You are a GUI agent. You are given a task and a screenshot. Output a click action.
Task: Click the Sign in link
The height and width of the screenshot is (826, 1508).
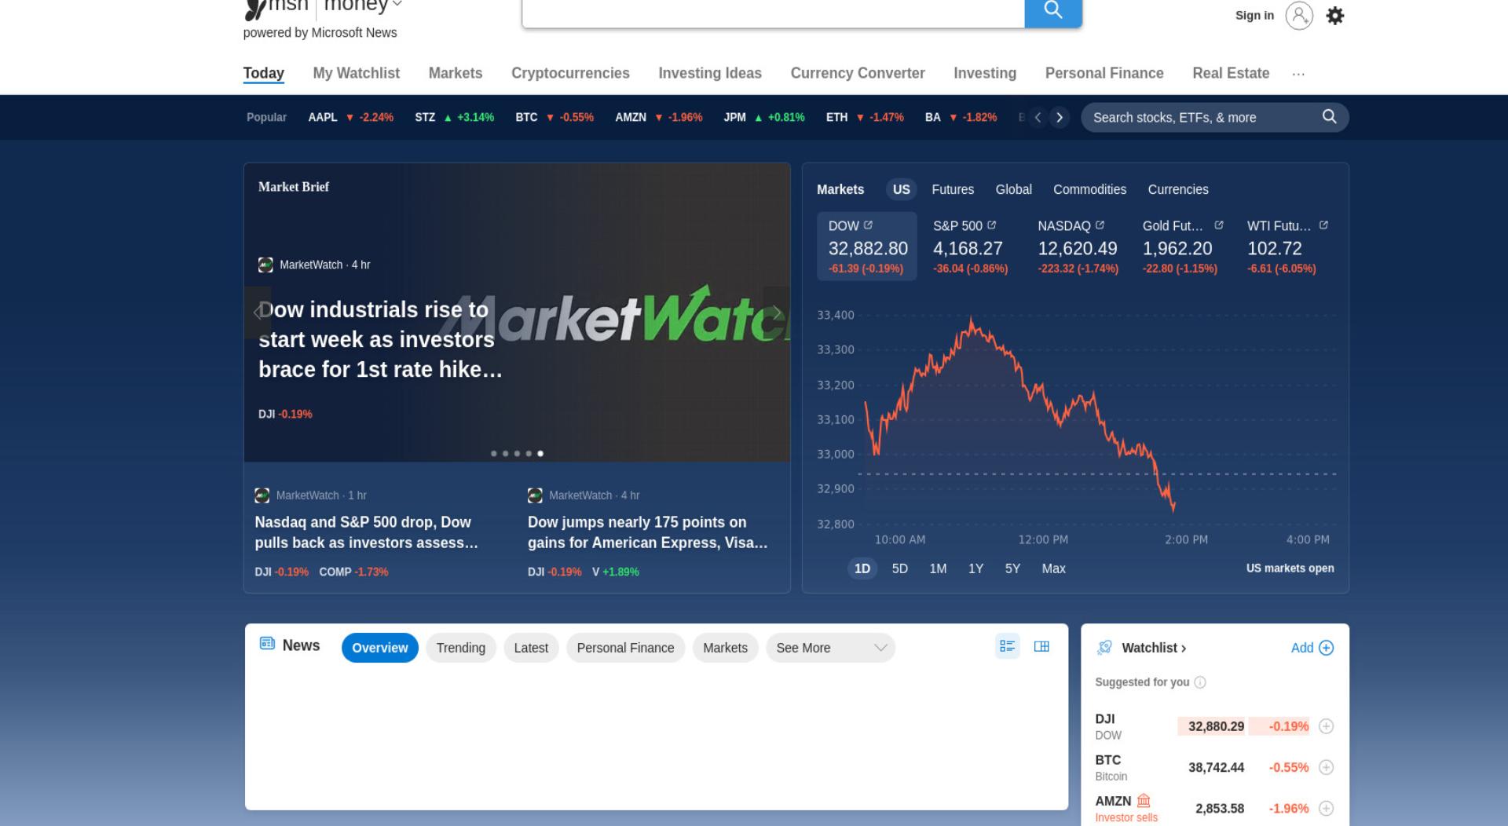[x=1254, y=16]
